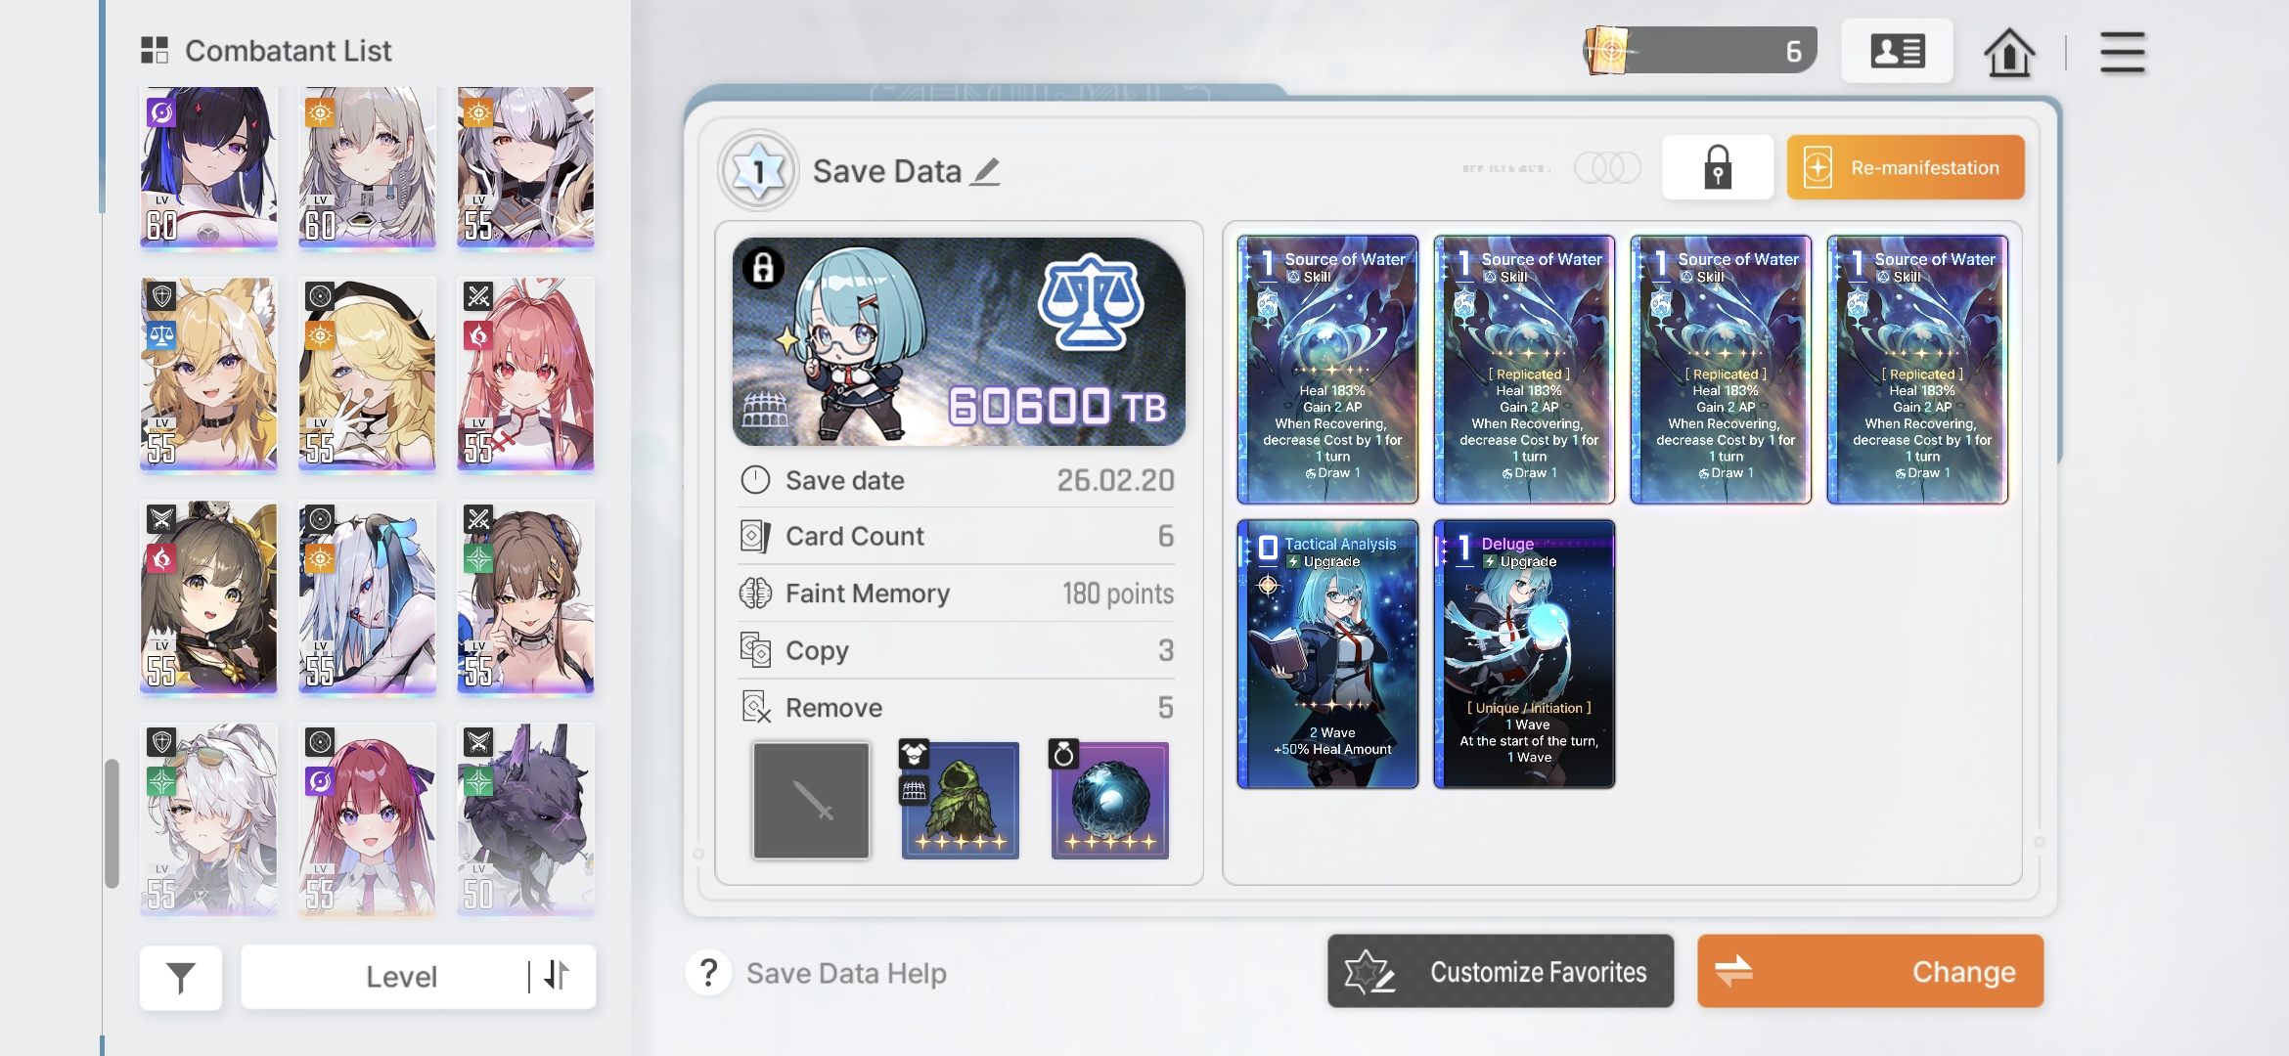Select the Deluge upgrade card
This screenshot has height=1056, width=2289.
coord(1524,654)
